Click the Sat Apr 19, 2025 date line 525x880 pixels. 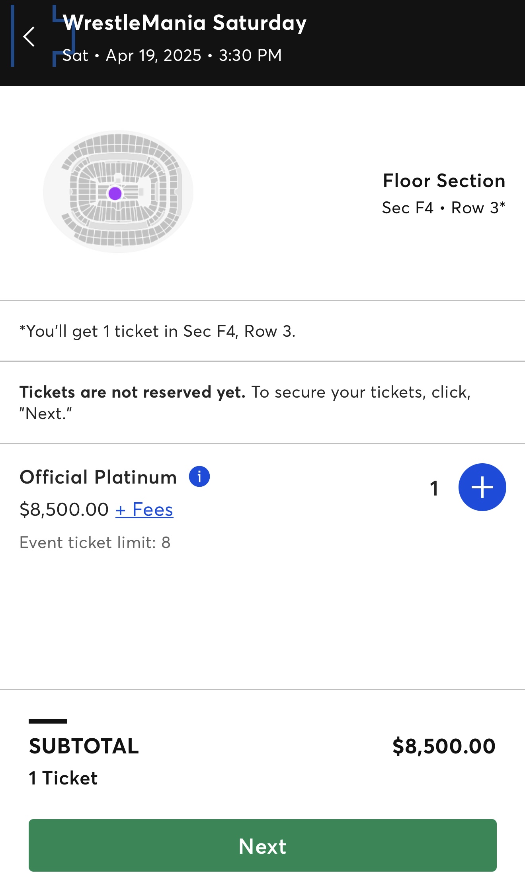click(x=172, y=55)
